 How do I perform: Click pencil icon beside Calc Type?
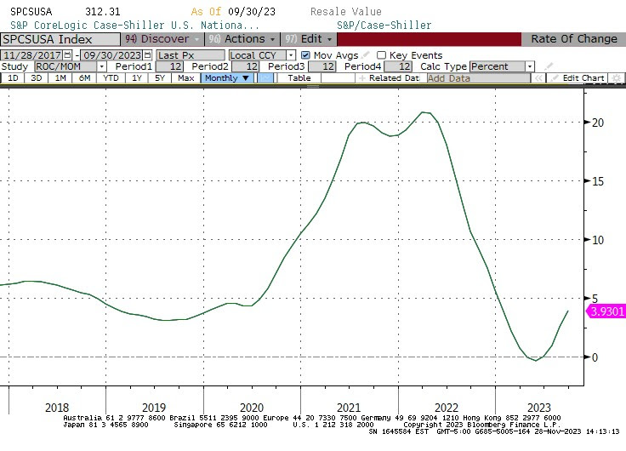(x=549, y=66)
